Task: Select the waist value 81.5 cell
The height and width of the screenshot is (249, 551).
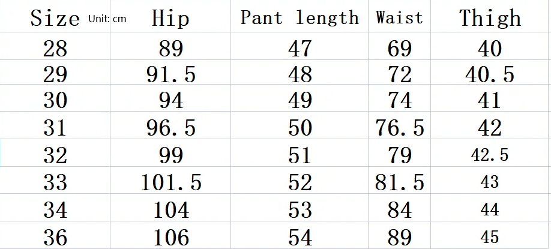Action: click(400, 182)
